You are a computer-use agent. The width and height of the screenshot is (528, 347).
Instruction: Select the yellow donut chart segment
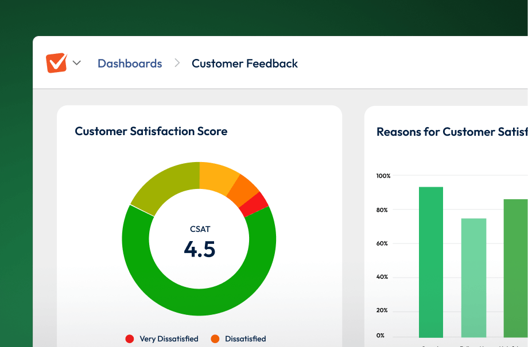pyautogui.click(x=217, y=175)
